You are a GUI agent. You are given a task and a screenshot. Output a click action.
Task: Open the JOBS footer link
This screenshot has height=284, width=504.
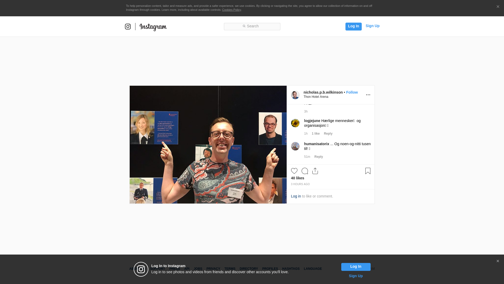tap(198, 269)
